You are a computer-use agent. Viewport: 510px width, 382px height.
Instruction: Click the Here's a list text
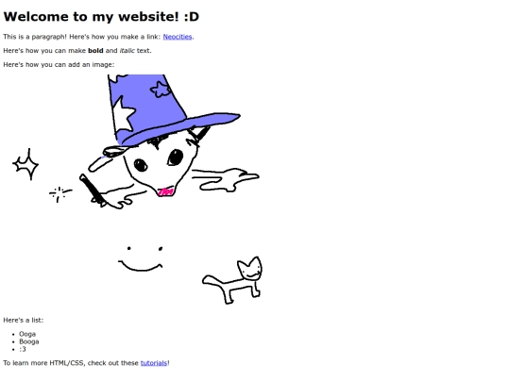pyautogui.click(x=23, y=320)
